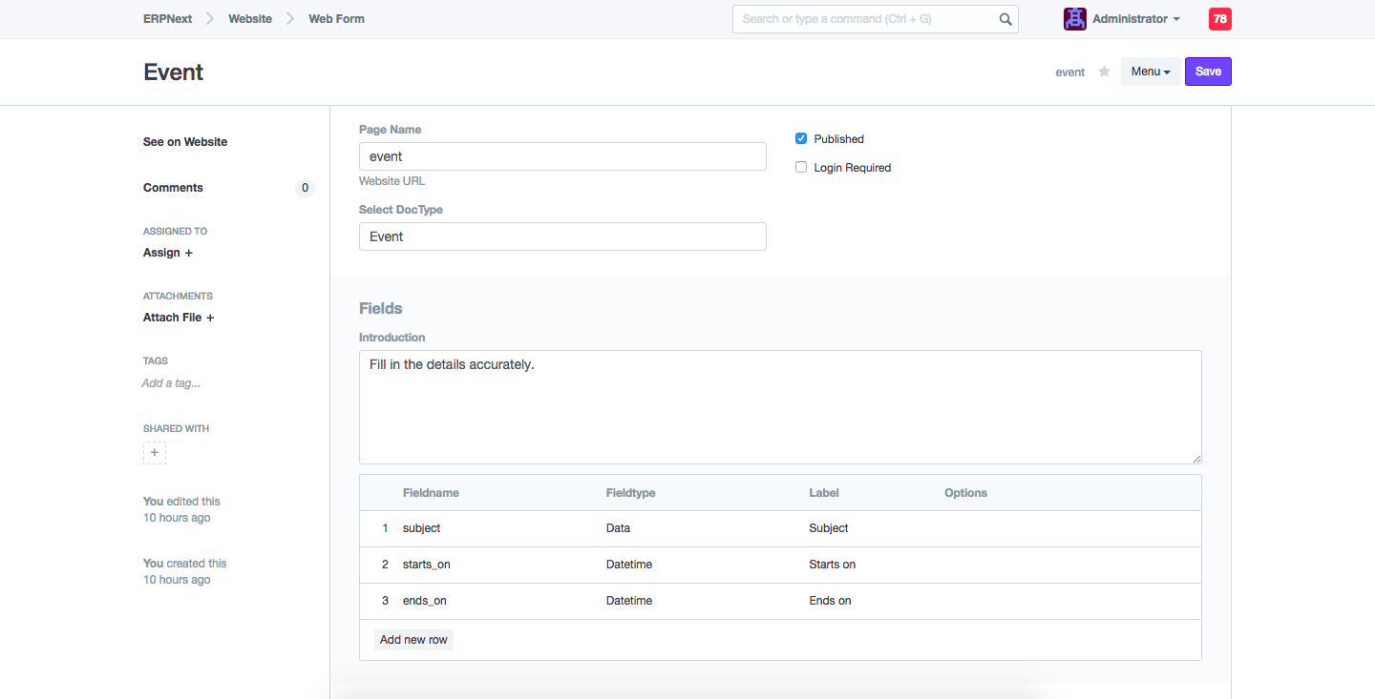Open the See on Website link
Viewport: 1375px width, 699px height.
tap(185, 142)
